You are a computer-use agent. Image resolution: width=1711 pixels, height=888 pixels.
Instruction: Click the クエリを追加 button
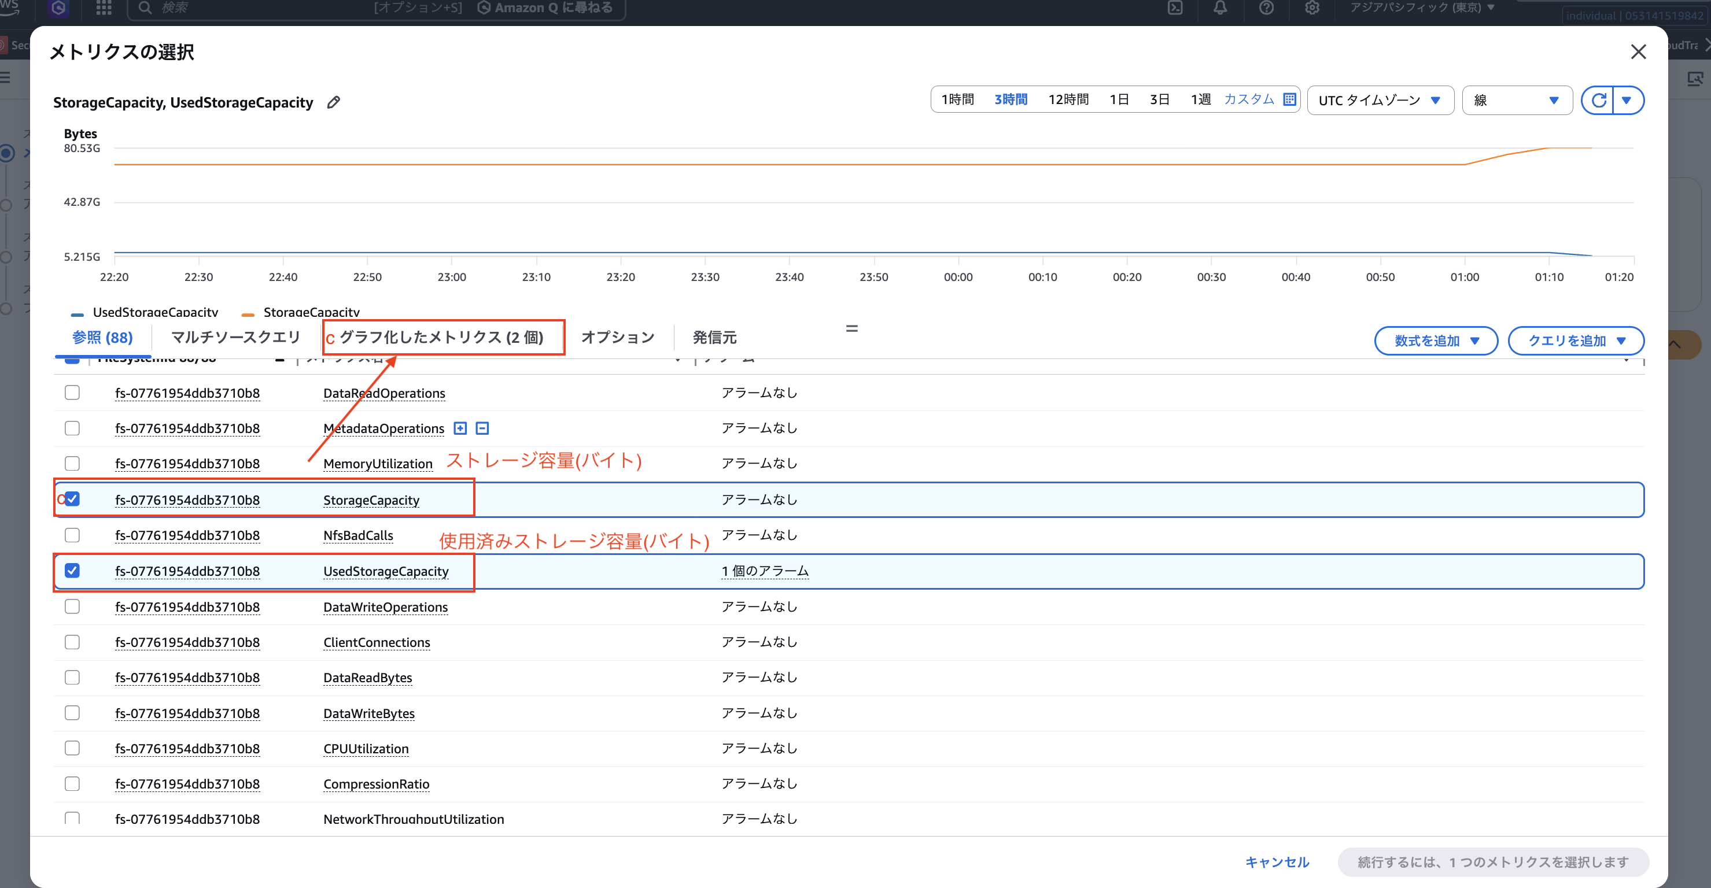coord(1576,341)
